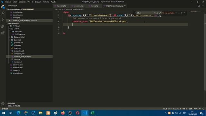Click the Lín. 5, Col. 9 status
The width and height of the screenshot is (206, 116).
pos(167,109)
